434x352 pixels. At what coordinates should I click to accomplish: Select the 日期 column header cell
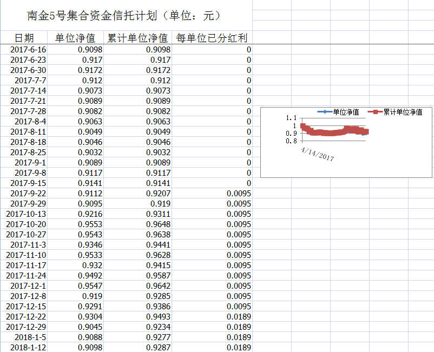click(x=24, y=38)
